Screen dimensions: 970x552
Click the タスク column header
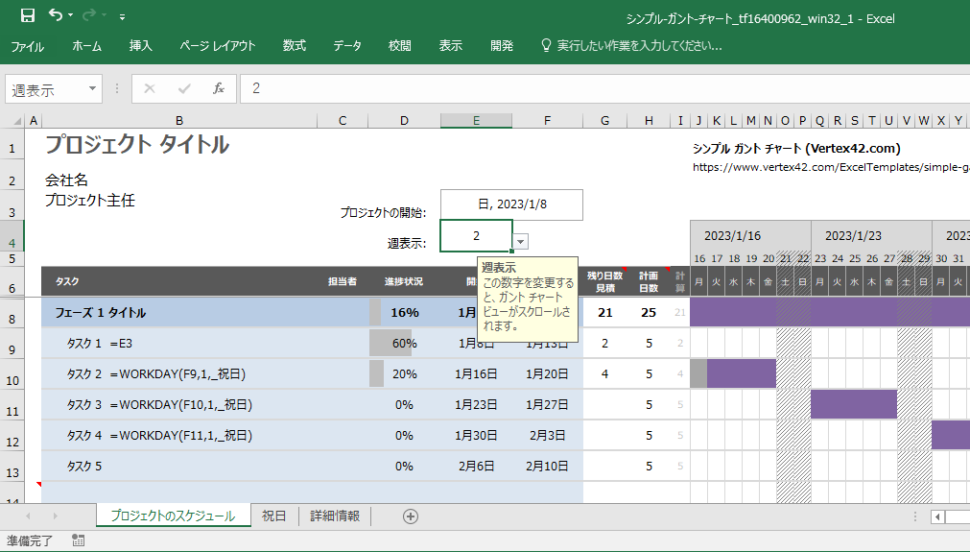click(x=67, y=281)
